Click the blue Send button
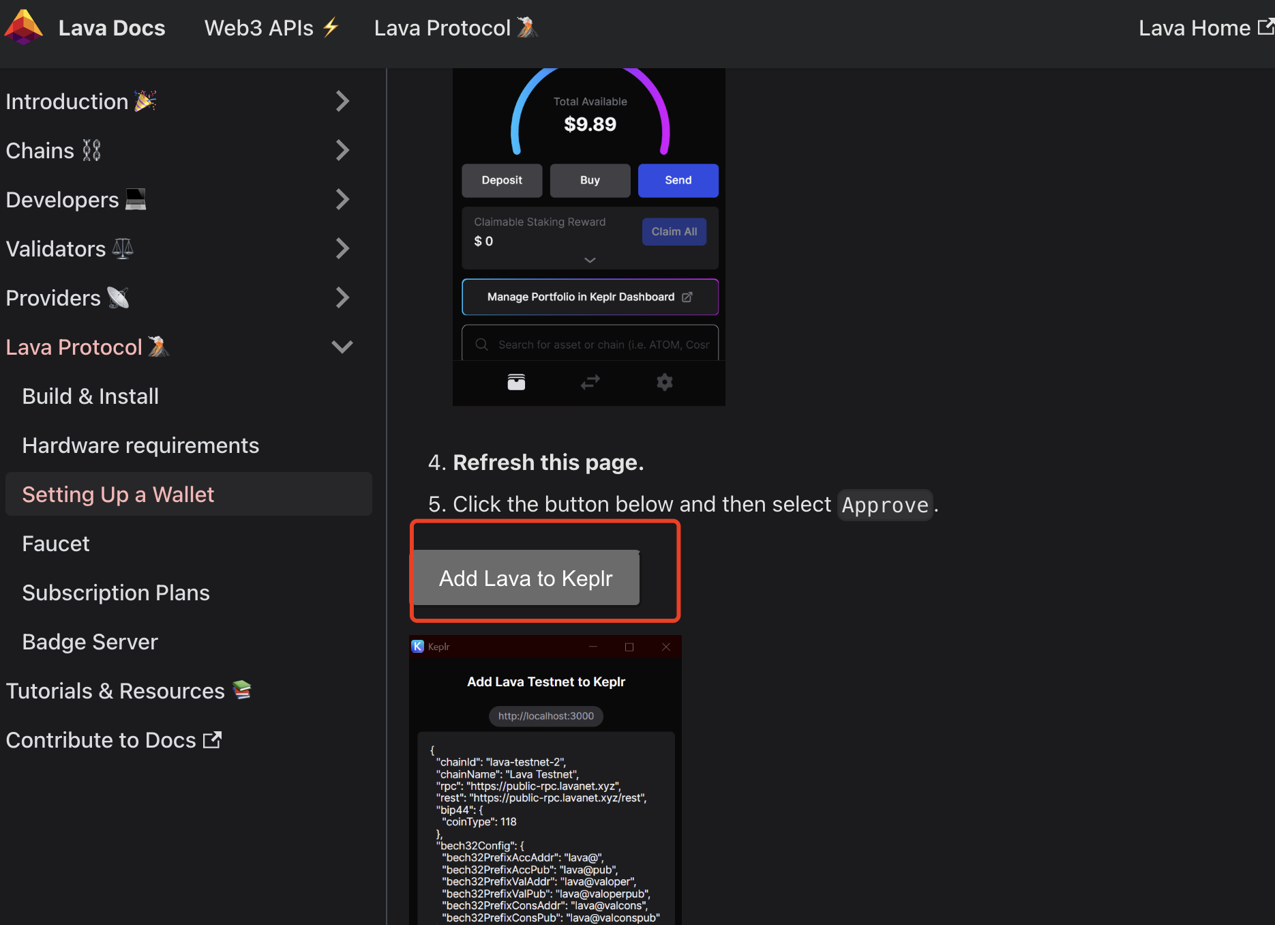 678,180
